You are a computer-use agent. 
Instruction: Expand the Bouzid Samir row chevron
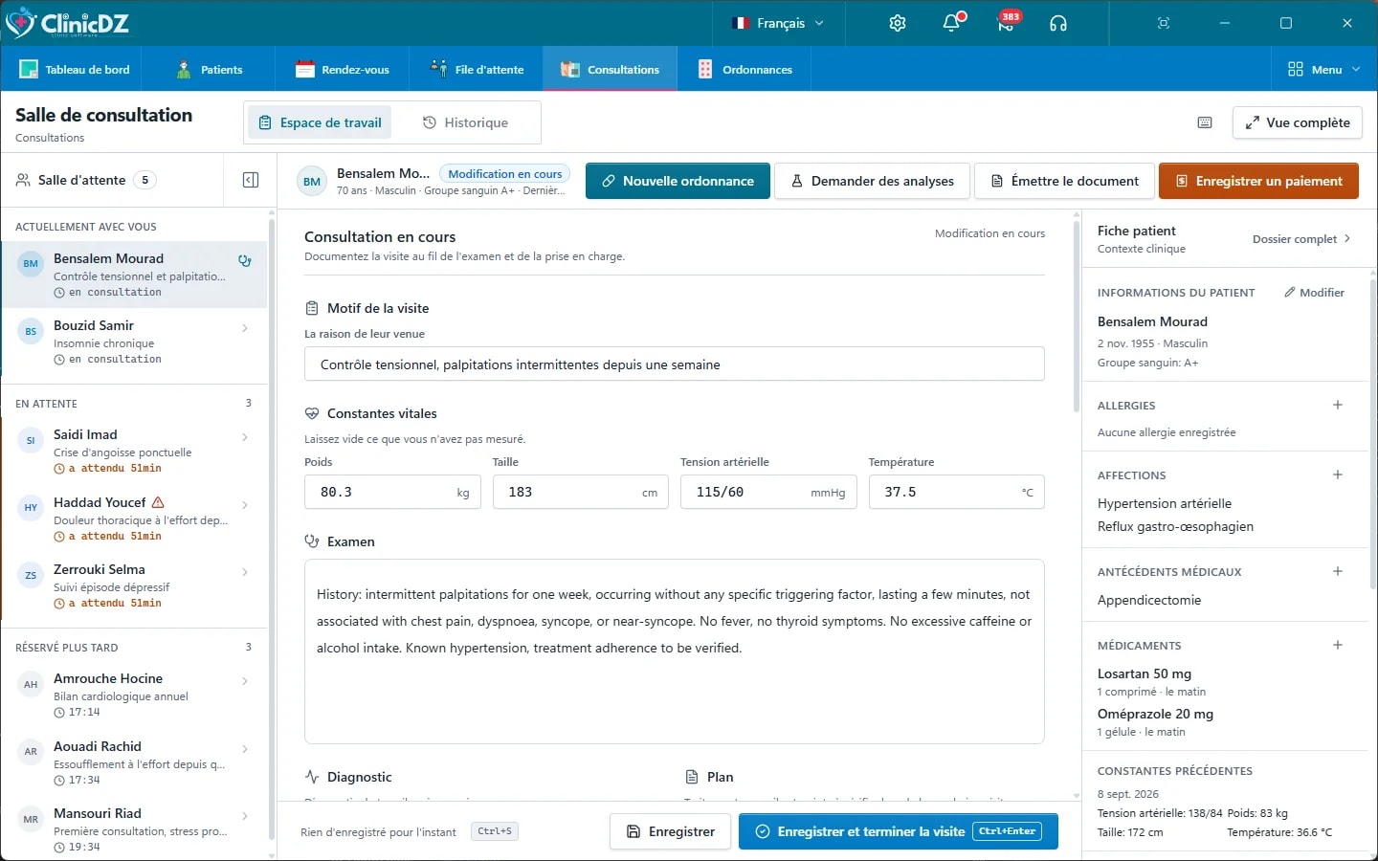pos(245,328)
